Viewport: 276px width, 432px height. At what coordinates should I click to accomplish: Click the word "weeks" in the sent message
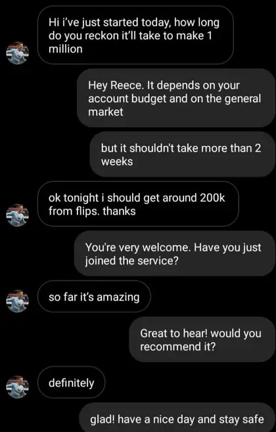[117, 162]
